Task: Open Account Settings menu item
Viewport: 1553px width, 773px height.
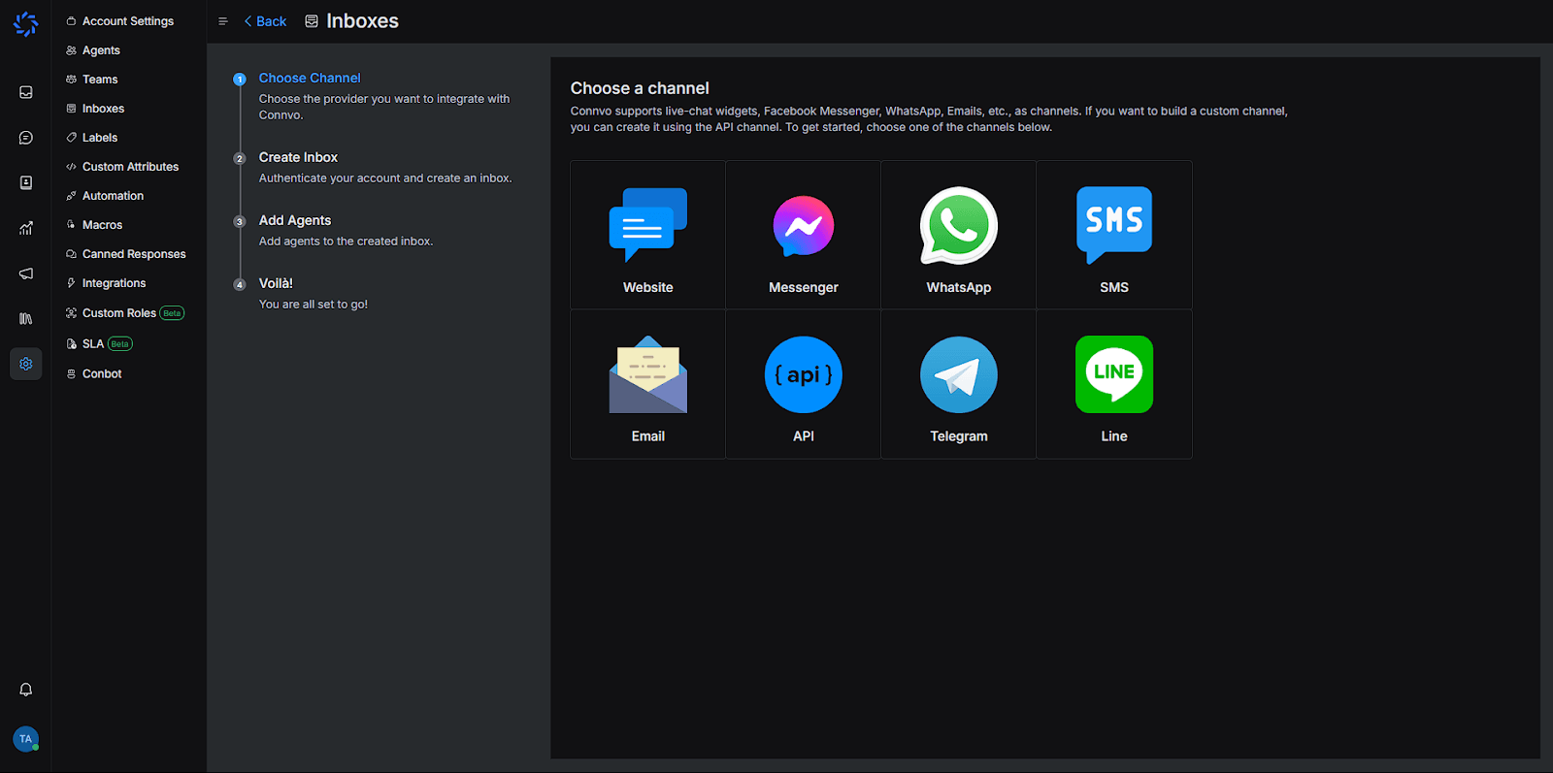Action: point(127,21)
